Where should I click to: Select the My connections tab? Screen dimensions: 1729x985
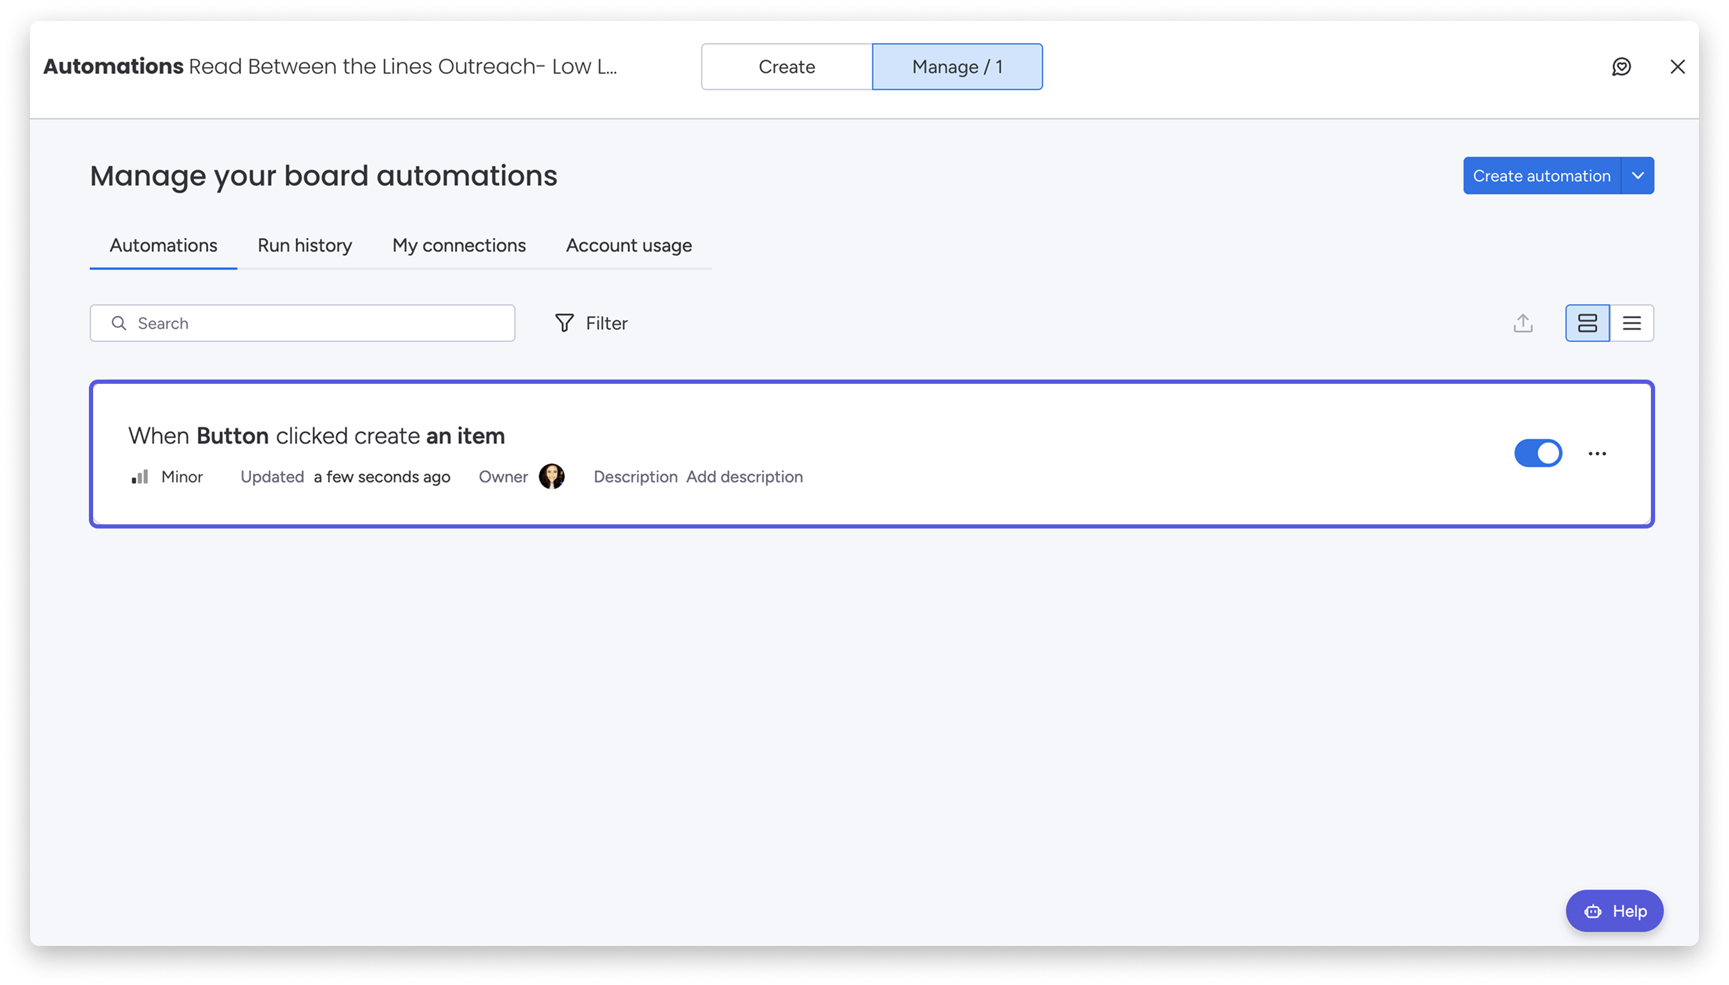pos(458,245)
